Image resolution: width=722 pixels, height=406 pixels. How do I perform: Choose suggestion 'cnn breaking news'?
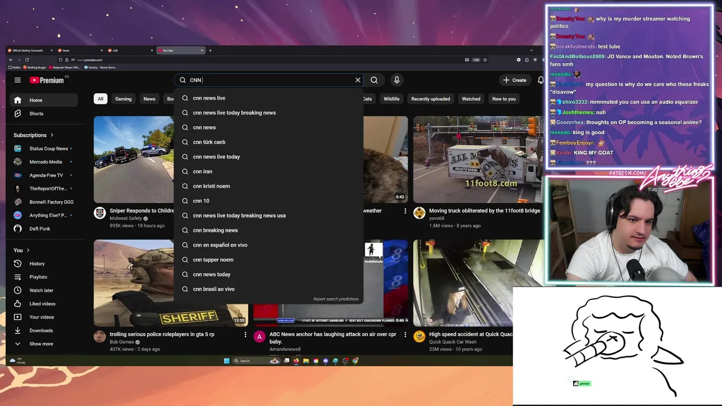268,230
